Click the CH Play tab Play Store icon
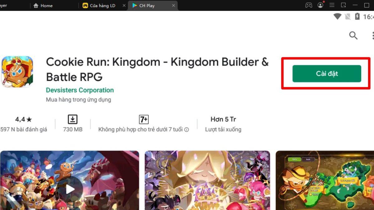374x210 pixels. pos(135,6)
